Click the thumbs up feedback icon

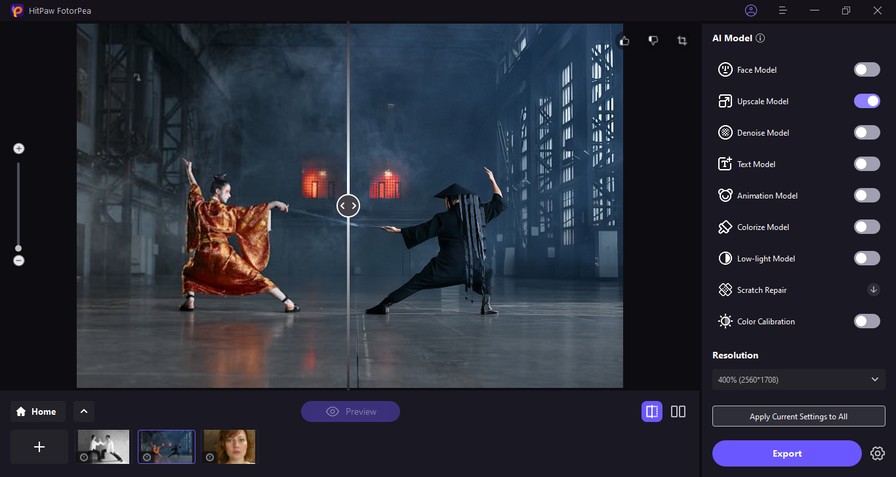tap(624, 41)
